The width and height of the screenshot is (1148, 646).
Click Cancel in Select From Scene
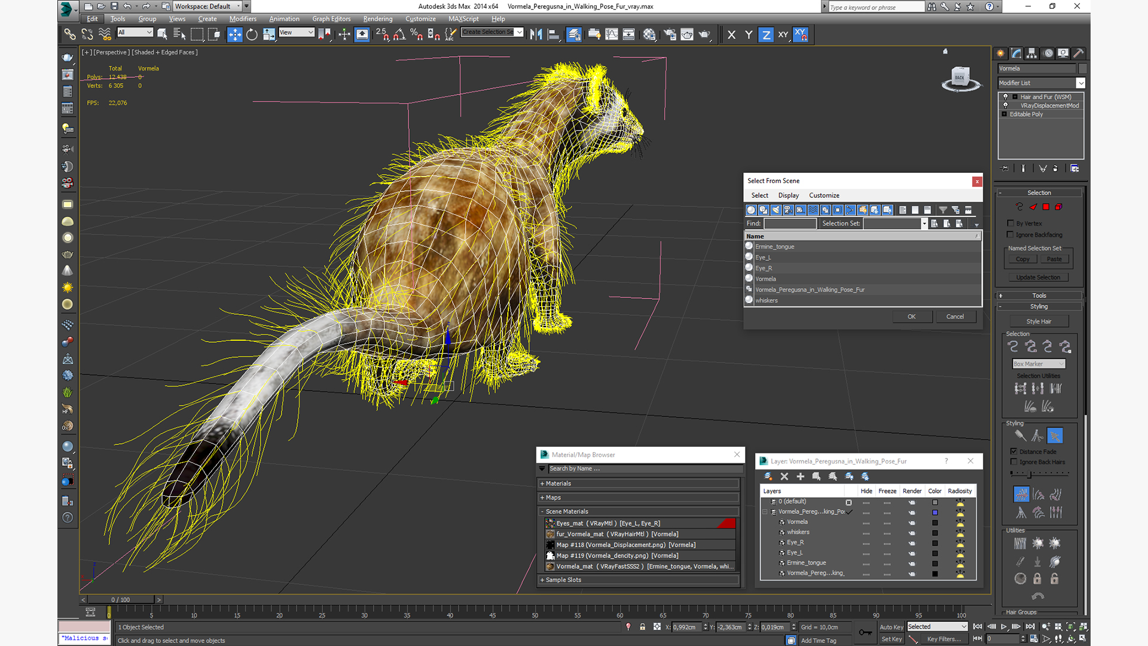point(955,316)
